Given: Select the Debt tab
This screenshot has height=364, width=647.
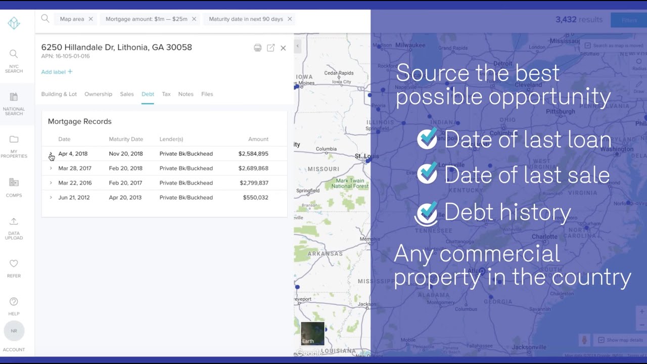Looking at the screenshot, I should 148,94.
